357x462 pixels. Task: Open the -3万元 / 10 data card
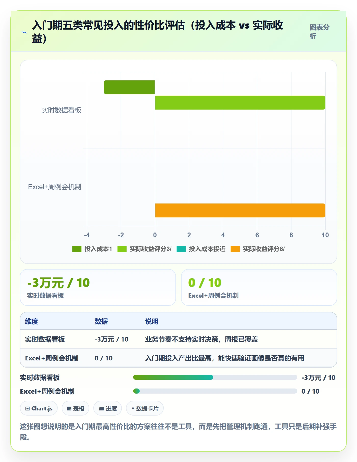coord(98,287)
